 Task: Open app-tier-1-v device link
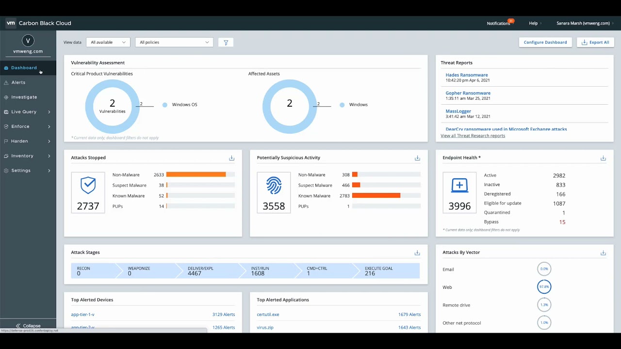coord(82,315)
